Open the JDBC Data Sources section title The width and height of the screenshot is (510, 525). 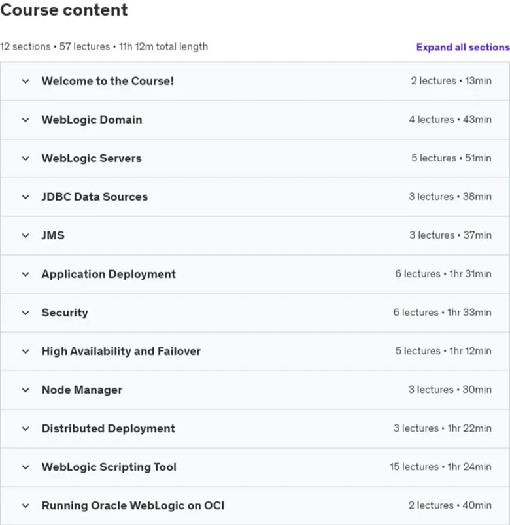(x=94, y=197)
